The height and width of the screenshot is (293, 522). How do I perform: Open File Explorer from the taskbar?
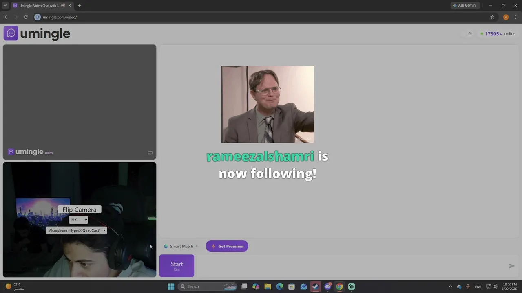(x=268, y=286)
